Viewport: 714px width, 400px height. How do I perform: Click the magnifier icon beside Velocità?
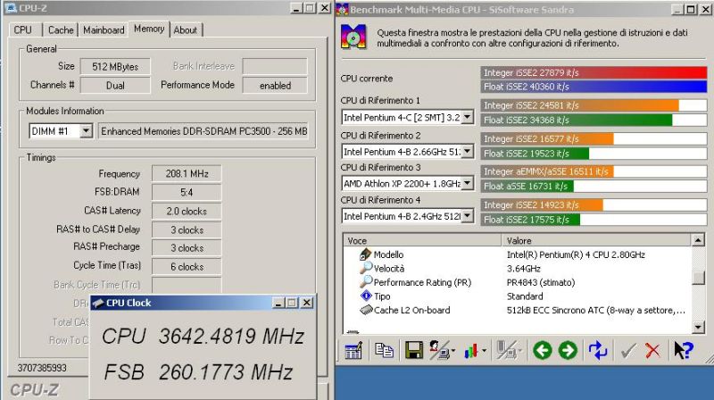[x=366, y=269]
